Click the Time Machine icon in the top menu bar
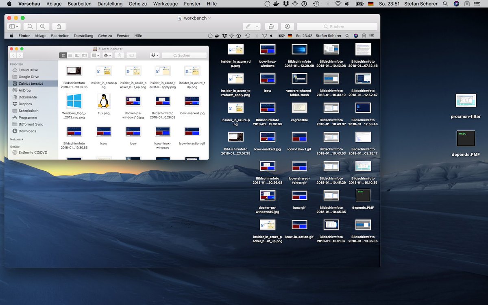488x305 pixels. (x=316, y=4)
